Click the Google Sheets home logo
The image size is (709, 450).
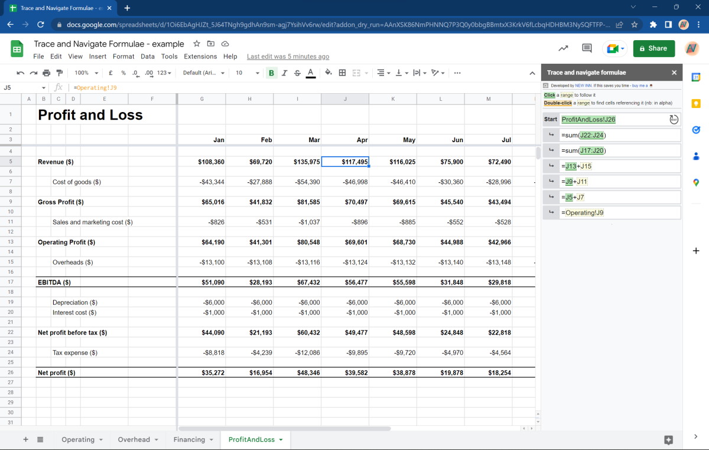click(17, 49)
